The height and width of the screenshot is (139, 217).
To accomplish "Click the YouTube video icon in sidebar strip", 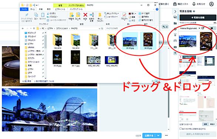I will click(175, 47).
